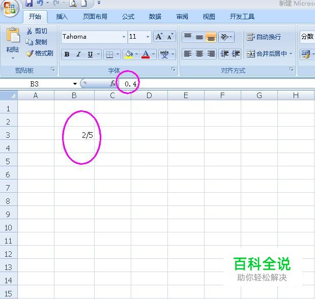315x299 pixels.
Task: Increase font size with large A icon
Action: (159, 37)
